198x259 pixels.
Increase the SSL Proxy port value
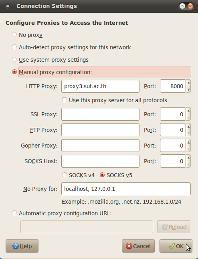[x=188, y=111]
